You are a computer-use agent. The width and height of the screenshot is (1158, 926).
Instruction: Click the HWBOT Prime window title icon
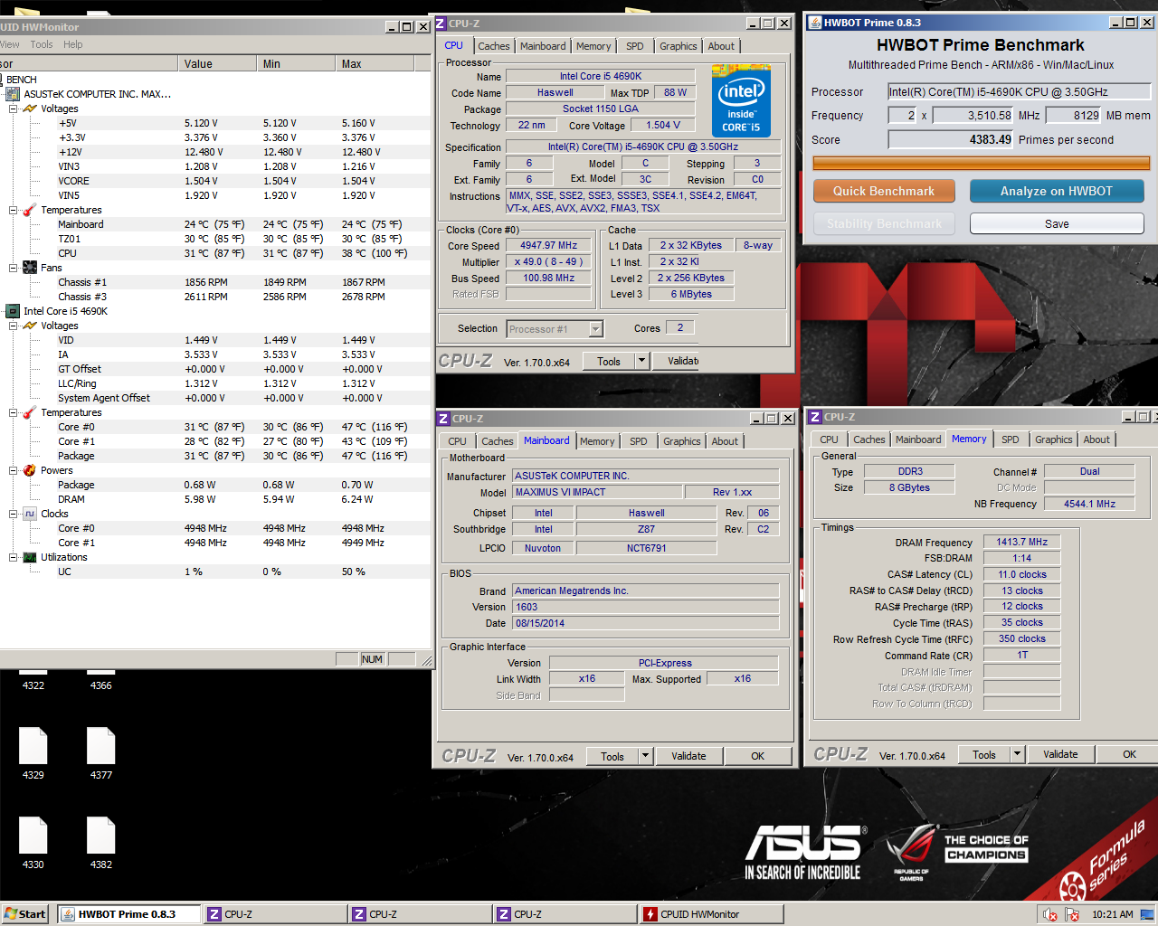[x=814, y=23]
